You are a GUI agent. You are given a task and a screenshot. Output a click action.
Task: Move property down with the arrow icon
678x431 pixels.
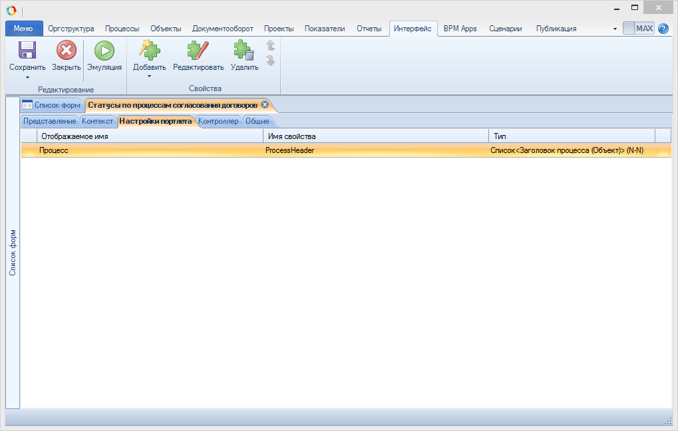click(270, 61)
